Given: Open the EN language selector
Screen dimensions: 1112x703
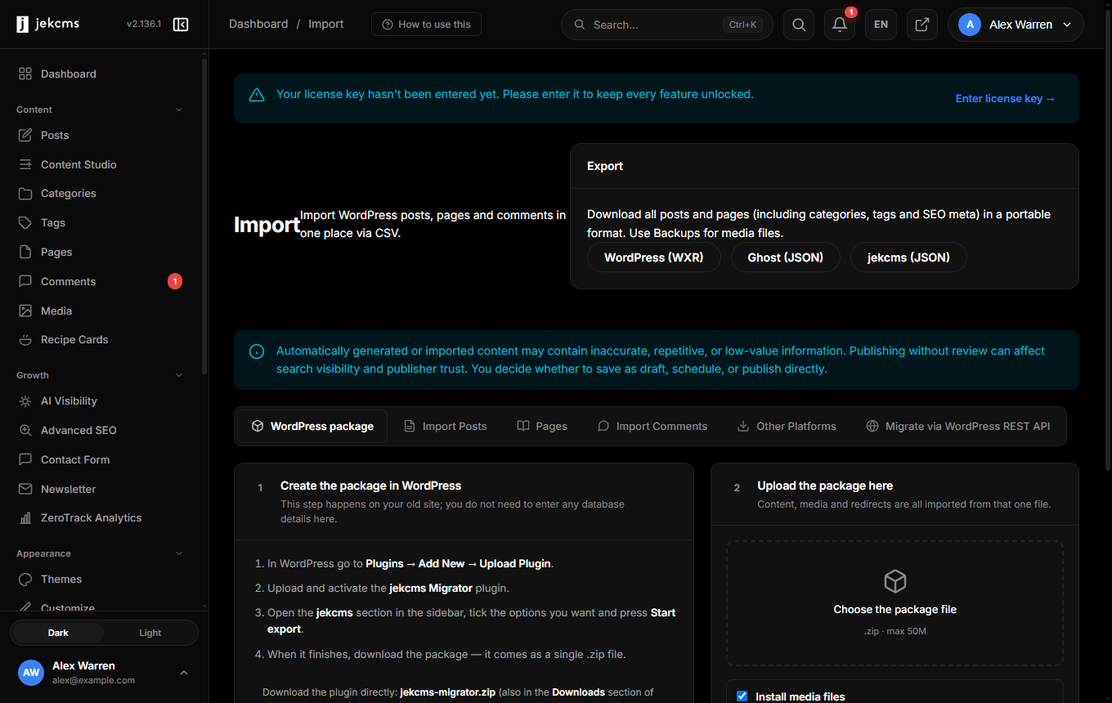Looking at the screenshot, I should pos(881,25).
